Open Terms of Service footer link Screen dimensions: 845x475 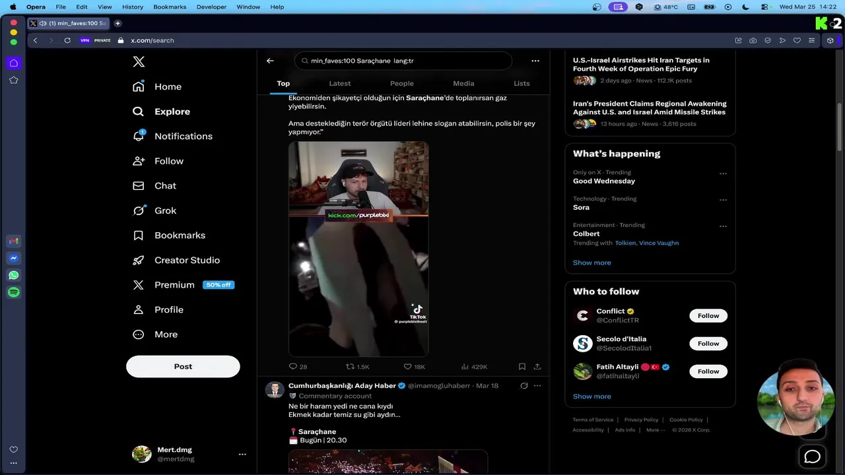pyautogui.click(x=593, y=420)
